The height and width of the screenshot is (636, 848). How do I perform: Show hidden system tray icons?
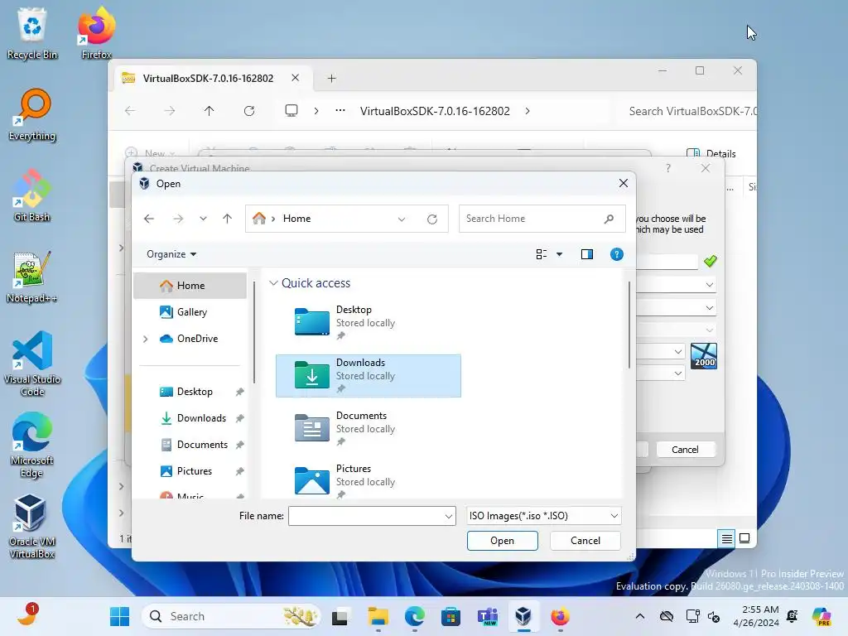640,616
